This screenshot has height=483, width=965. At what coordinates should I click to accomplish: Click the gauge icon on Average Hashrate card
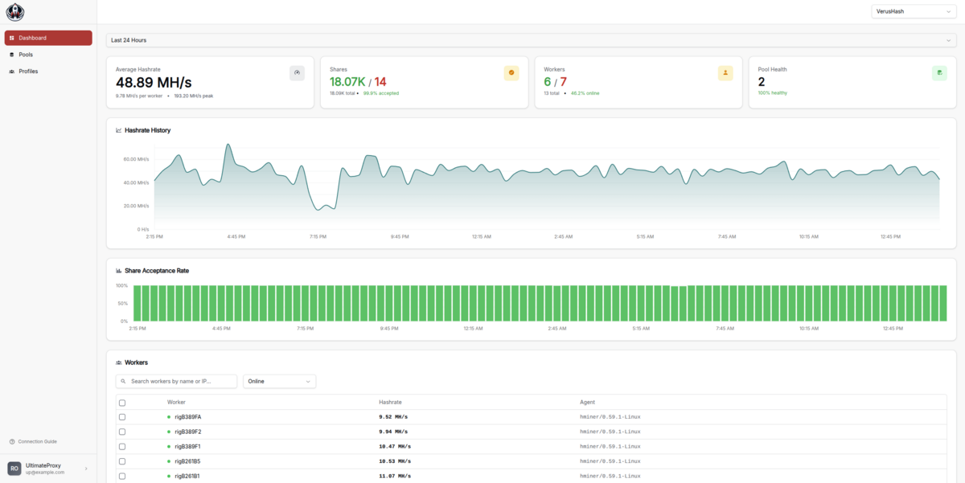pos(297,72)
